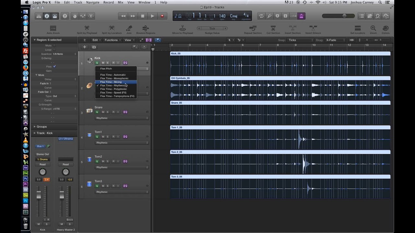
Task: Open the Mix menu
Action: click(120, 2)
